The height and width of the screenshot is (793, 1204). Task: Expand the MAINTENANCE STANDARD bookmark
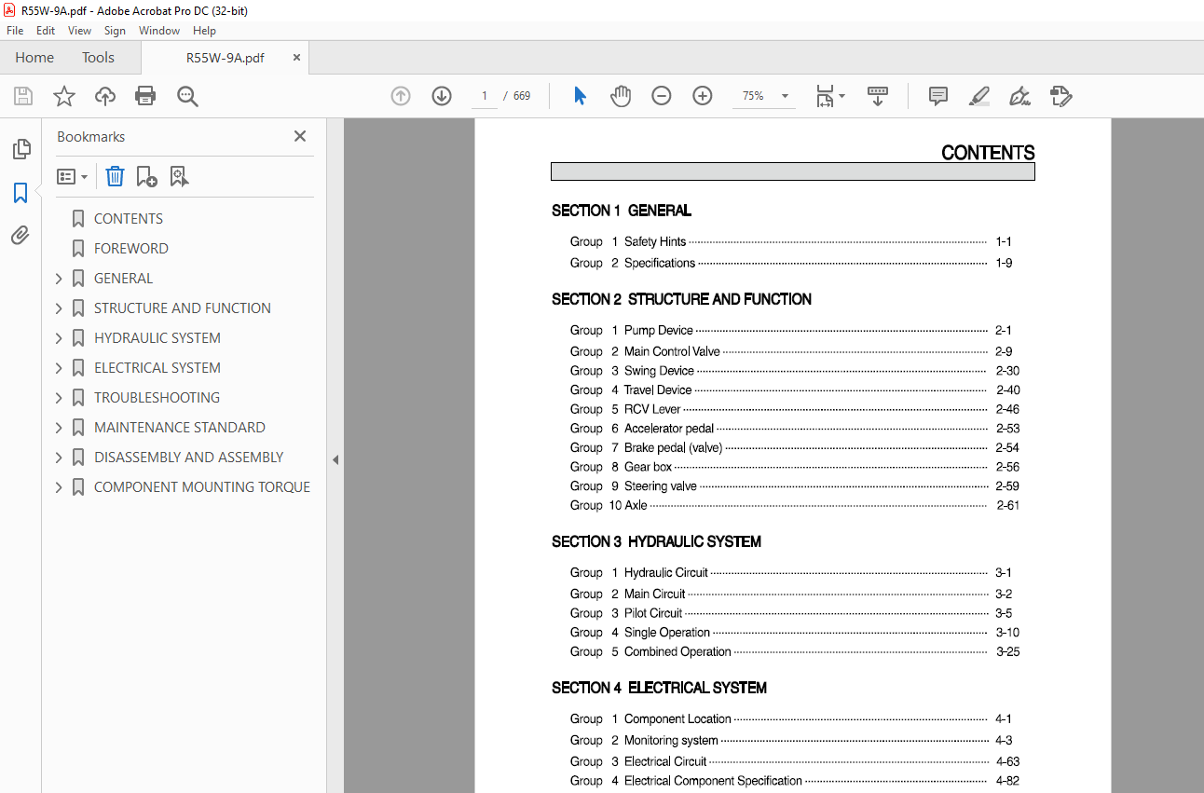pos(59,428)
